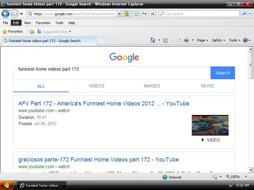This screenshot has height=190, width=254.
Task: Click the scrollbar up arrow
Action: [x=251, y=49]
